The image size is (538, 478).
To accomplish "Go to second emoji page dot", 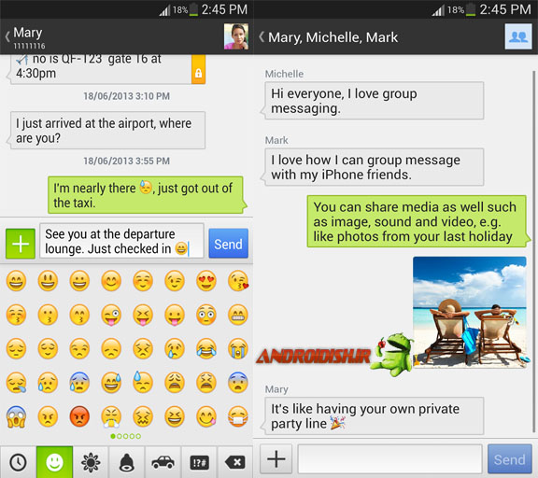I will point(119,436).
